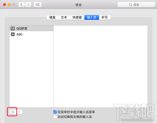Go back with the left arrow button
This screenshot has width=157, height=123.
pos(21,4)
